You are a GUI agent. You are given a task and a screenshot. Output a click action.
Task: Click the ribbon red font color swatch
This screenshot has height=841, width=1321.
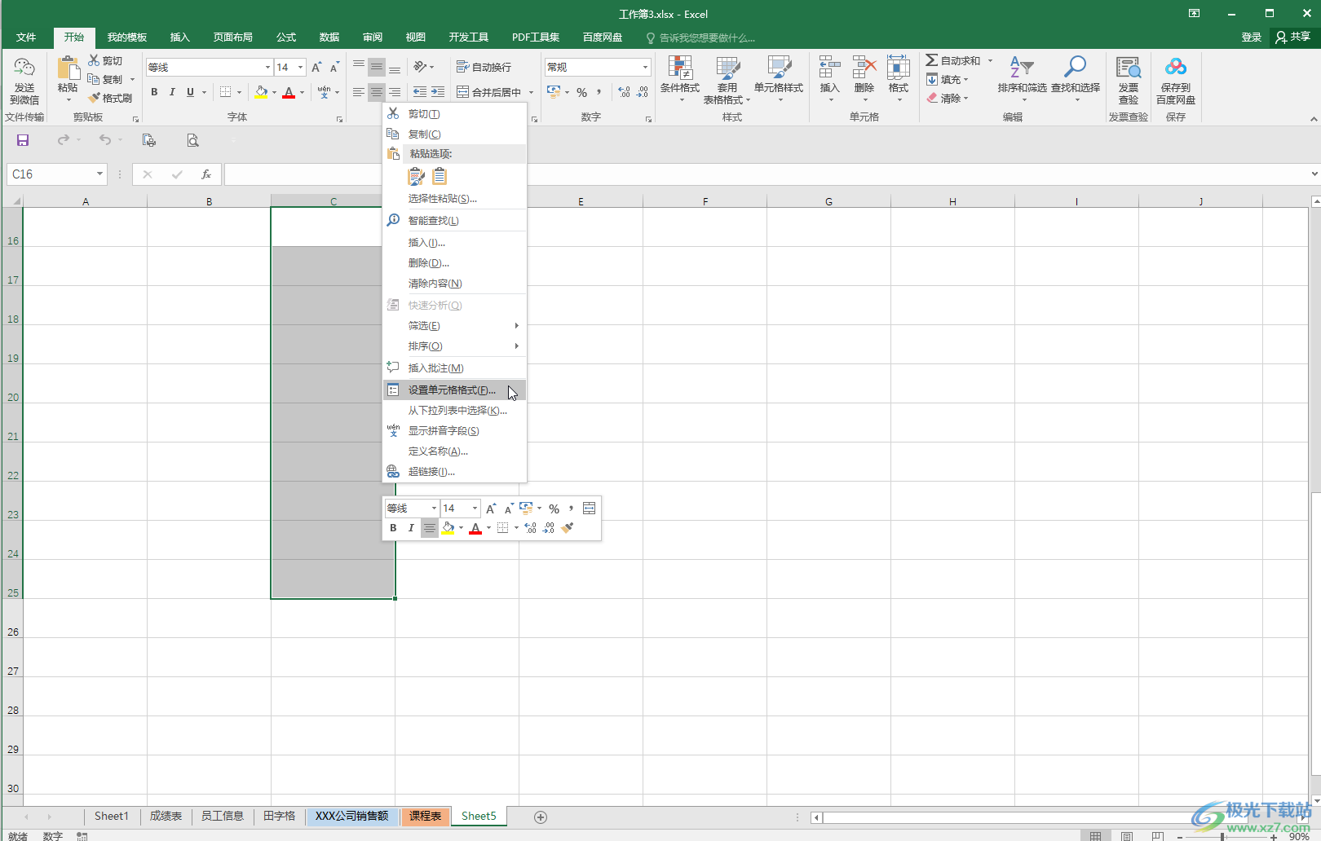tap(289, 92)
